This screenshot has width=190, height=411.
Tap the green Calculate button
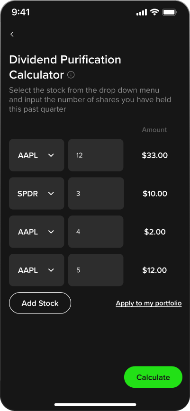tap(153, 377)
